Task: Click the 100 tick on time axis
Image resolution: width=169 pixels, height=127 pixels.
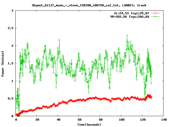Action: pyautogui.click(x=121, y=120)
